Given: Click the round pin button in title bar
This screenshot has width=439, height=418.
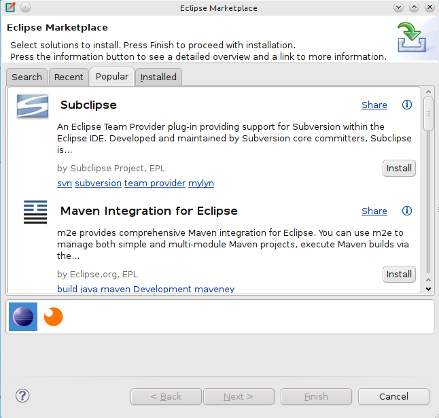Looking at the screenshot, I should pyautogui.click(x=25, y=7).
